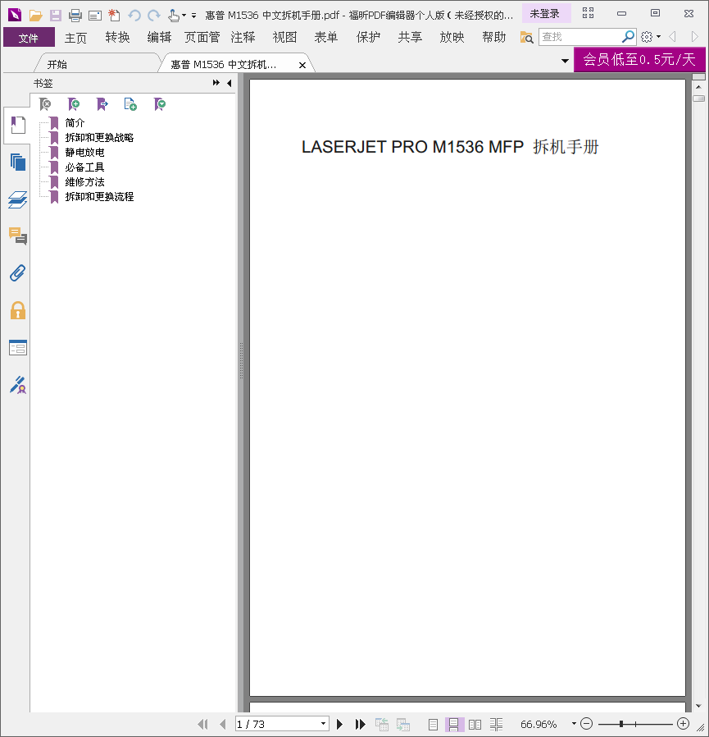The height and width of the screenshot is (737, 709).
Task: Open the page thumbnails panel icon
Action: coord(18,163)
